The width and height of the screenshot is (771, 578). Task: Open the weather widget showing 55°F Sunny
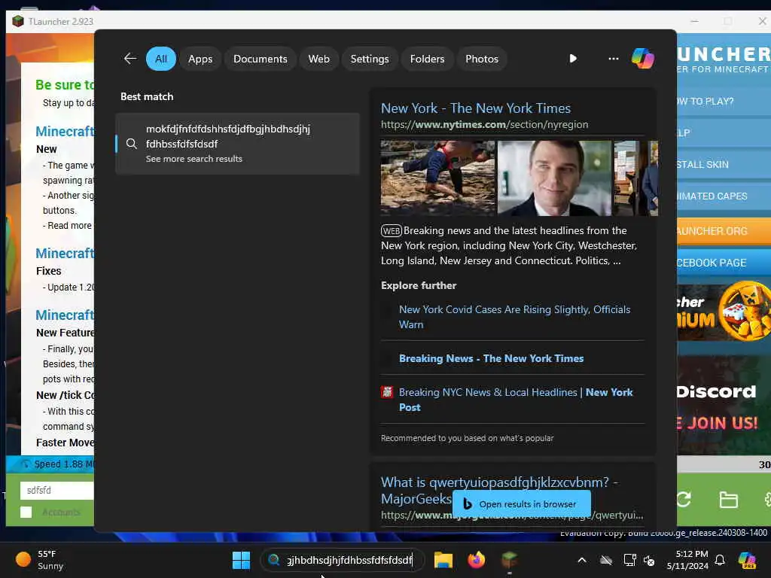(x=39, y=560)
